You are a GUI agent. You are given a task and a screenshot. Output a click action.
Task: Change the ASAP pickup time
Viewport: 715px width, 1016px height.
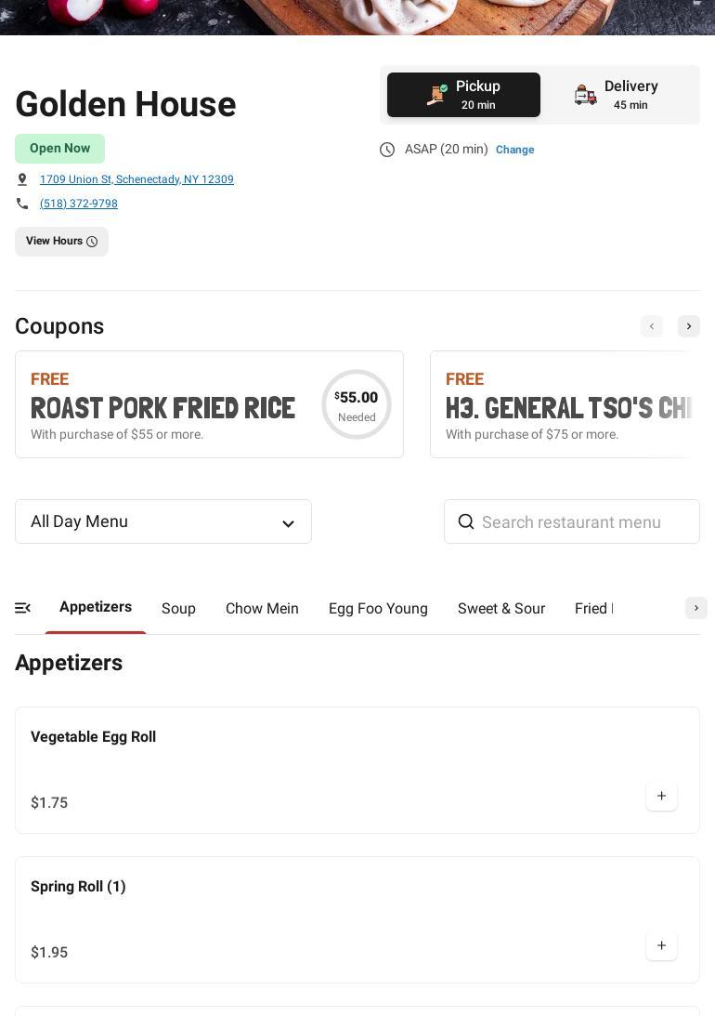pyautogui.click(x=514, y=150)
